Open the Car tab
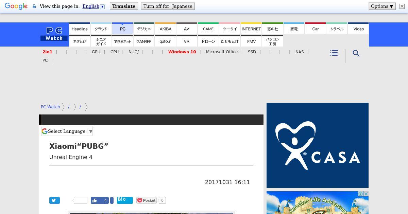Image resolution: width=408 pixels, height=214 pixels. [x=315, y=29]
